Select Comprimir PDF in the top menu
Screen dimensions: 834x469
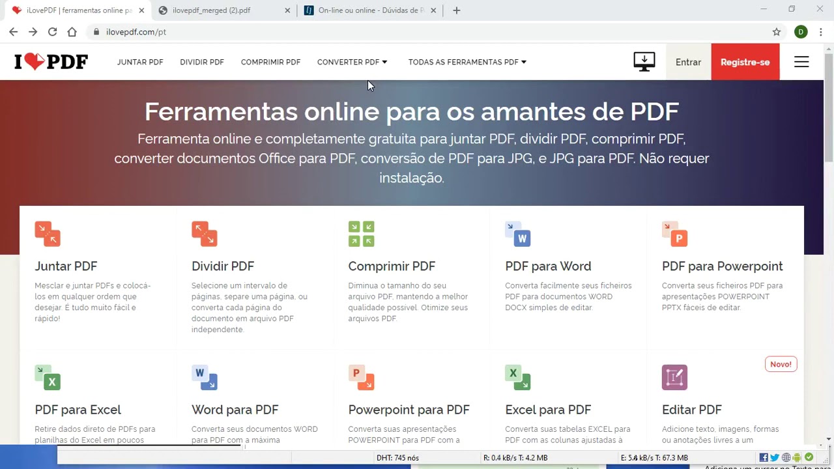pyautogui.click(x=270, y=62)
